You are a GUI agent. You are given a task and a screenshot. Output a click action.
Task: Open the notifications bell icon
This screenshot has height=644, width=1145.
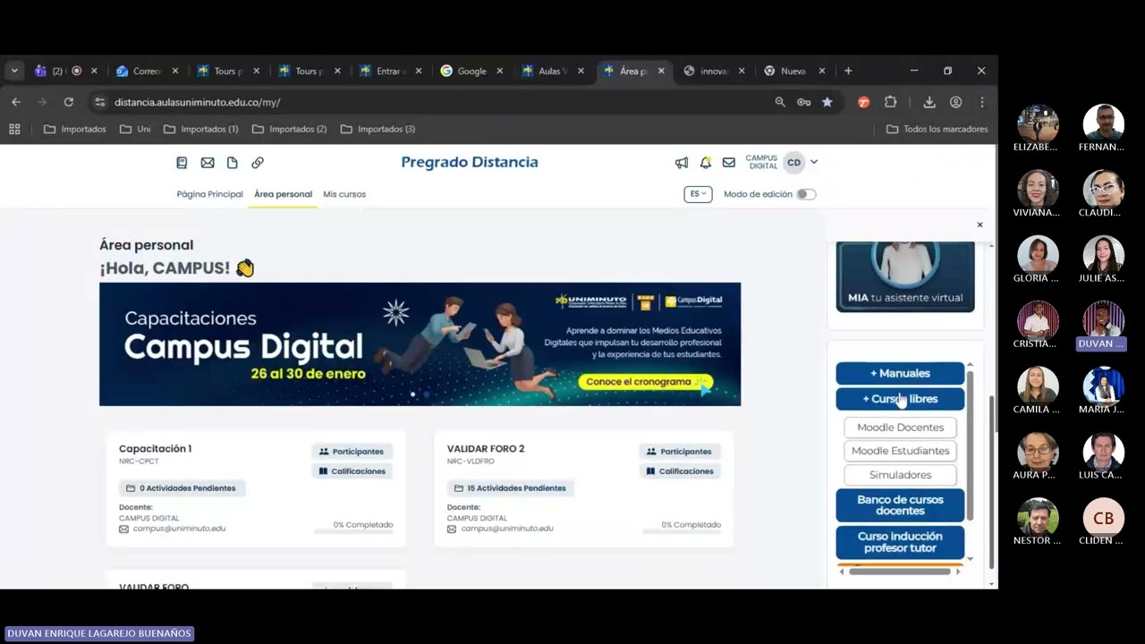[x=706, y=163]
